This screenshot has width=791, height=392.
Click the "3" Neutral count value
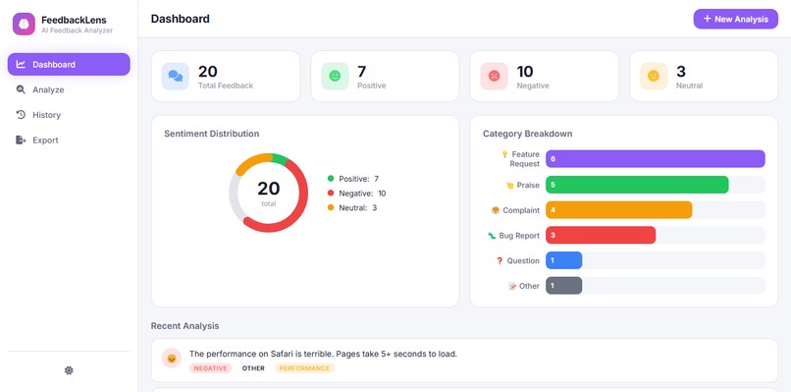point(680,71)
